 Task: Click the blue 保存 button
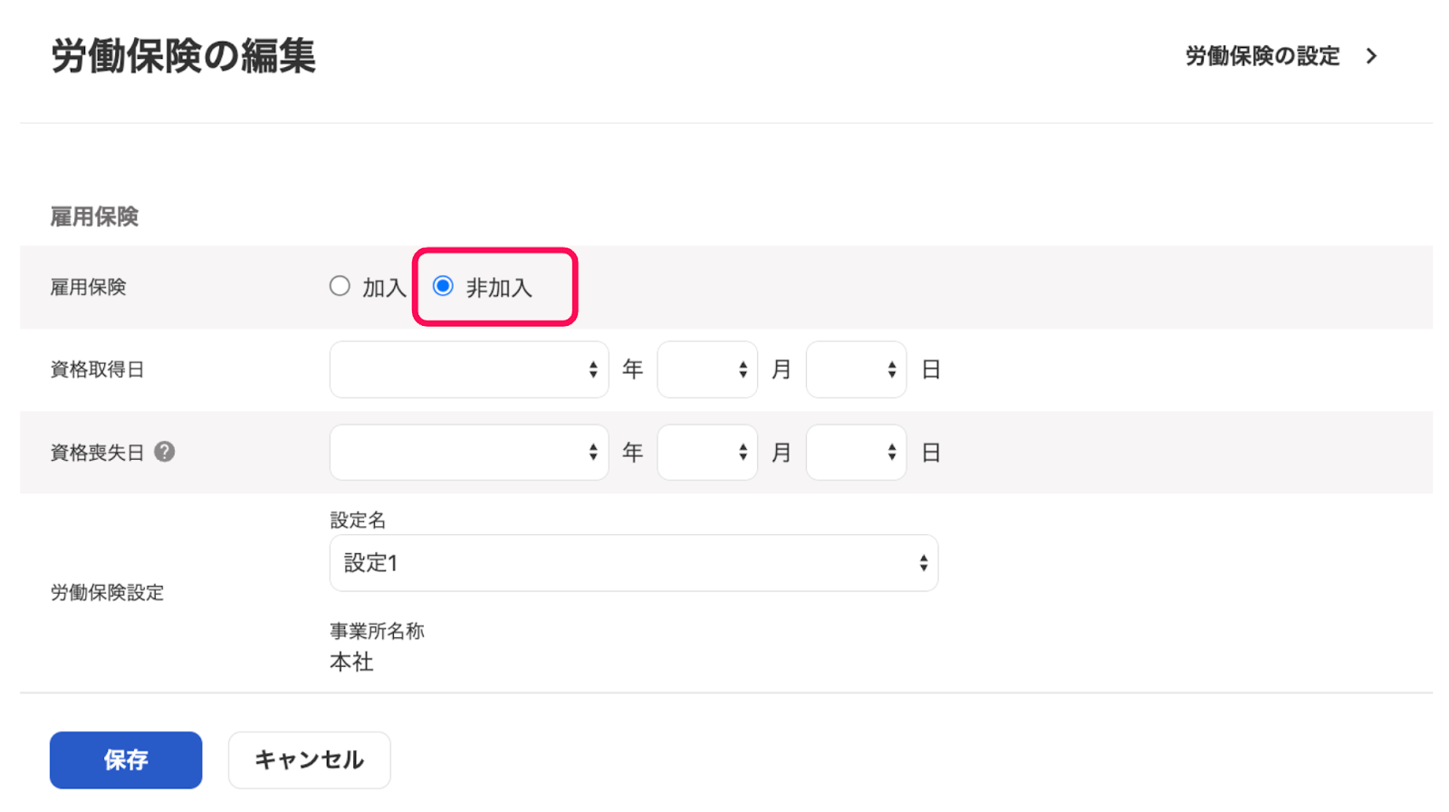click(x=126, y=759)
